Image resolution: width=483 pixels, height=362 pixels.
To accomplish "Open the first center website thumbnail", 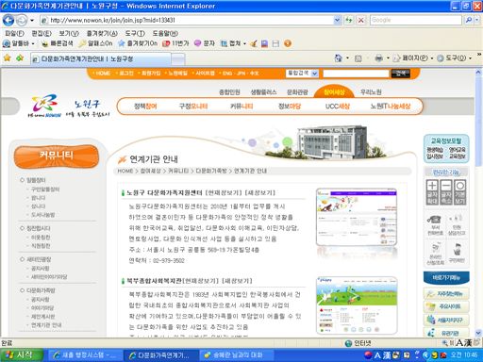I will [357, 217].
